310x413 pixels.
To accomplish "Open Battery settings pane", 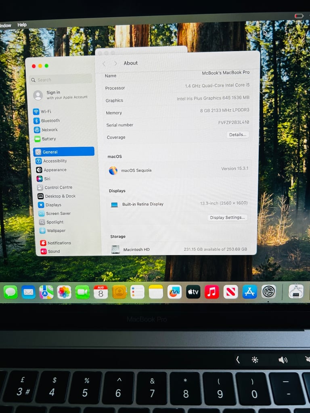I will [x=45, y=139].
